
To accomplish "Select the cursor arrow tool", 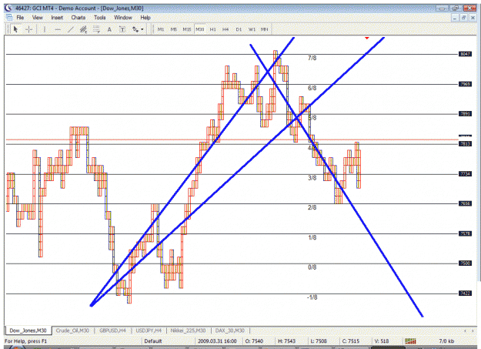I will tap(15, 29).
